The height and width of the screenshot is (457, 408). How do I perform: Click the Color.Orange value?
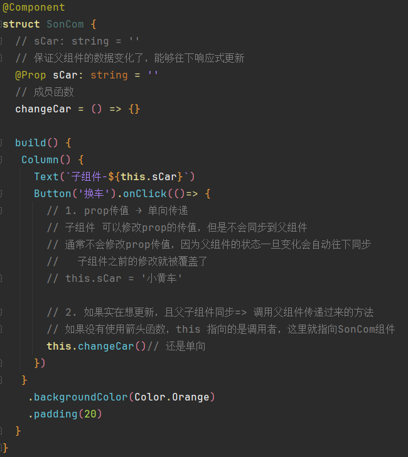point(172,397)
